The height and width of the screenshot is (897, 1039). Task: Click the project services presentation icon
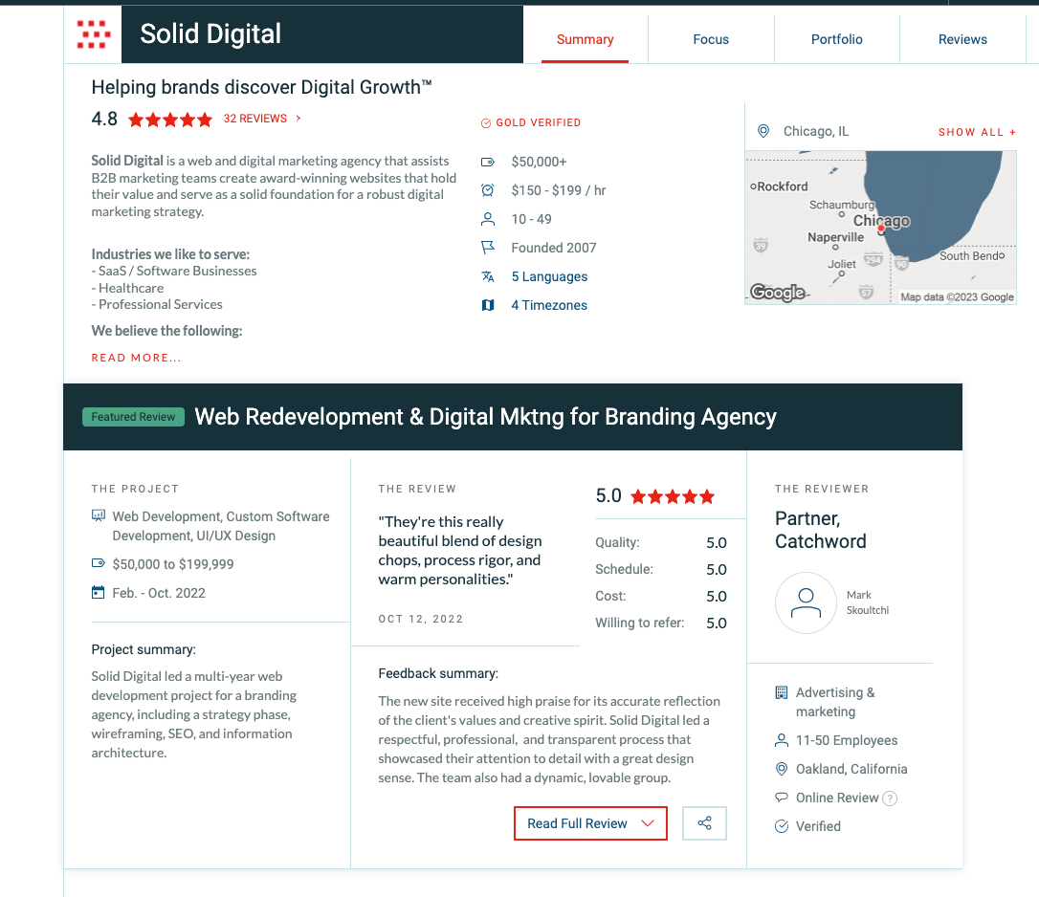click(x=99, y=515)
